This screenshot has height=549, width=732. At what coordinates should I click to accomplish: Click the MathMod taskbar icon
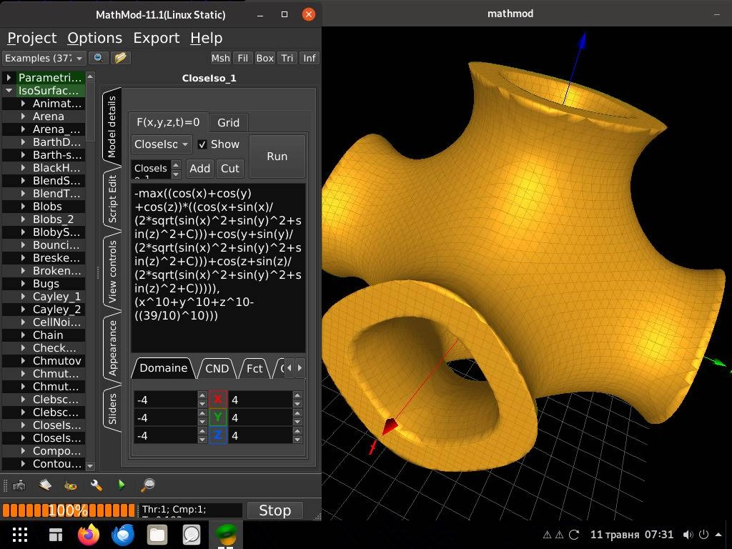pos(226,534)
